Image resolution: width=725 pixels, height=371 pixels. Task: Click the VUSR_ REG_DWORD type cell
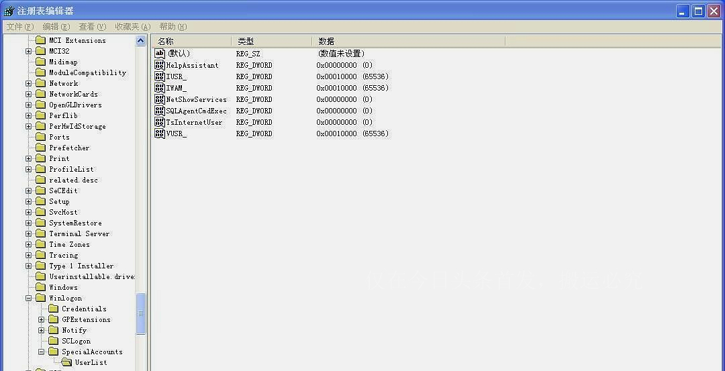tap(254, 134)
